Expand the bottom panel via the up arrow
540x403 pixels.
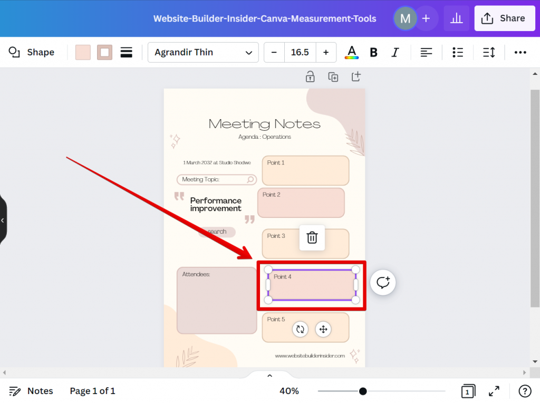[x=269, y=375]
